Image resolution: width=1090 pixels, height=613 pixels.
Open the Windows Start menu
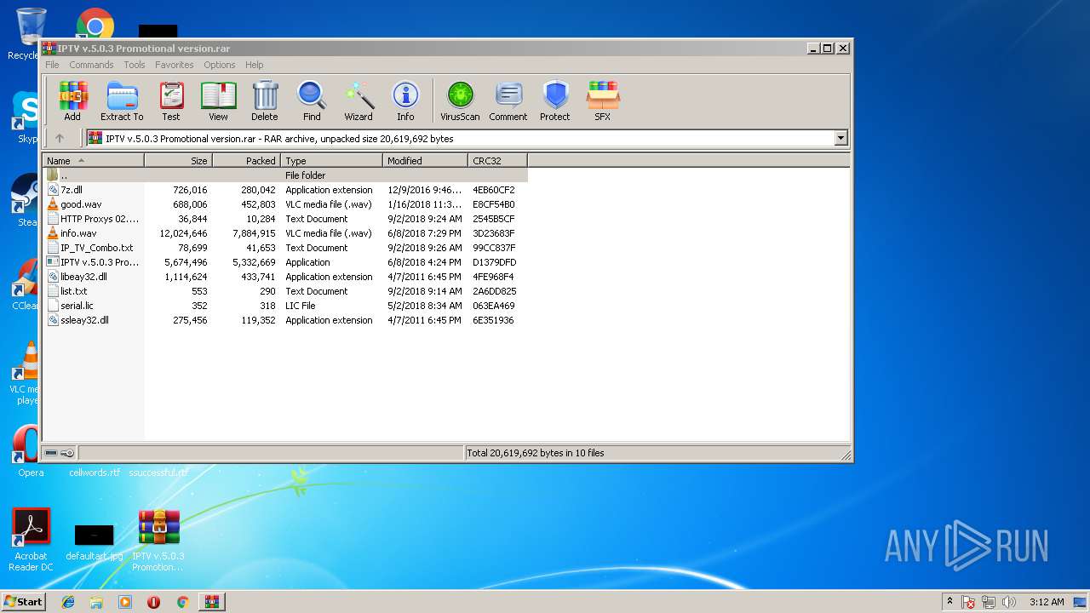(x=23, y=601)
